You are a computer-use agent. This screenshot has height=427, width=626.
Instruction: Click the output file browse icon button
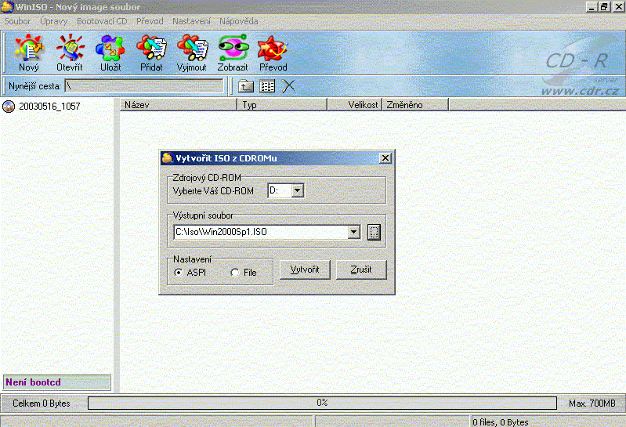[x=374, y=232]
